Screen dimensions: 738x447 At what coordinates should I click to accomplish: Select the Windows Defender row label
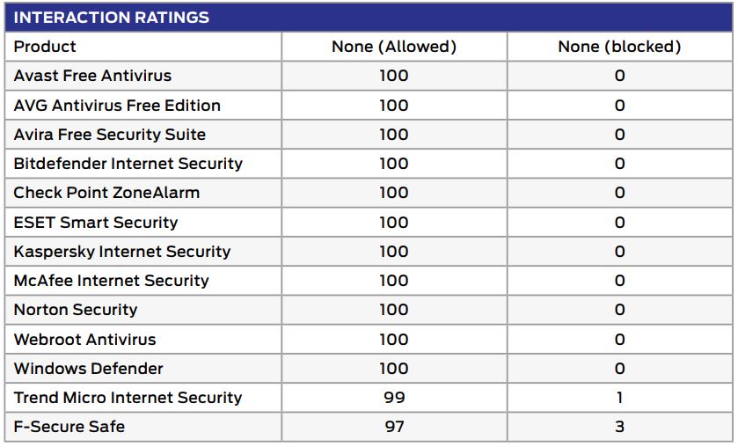pos(88,369)
